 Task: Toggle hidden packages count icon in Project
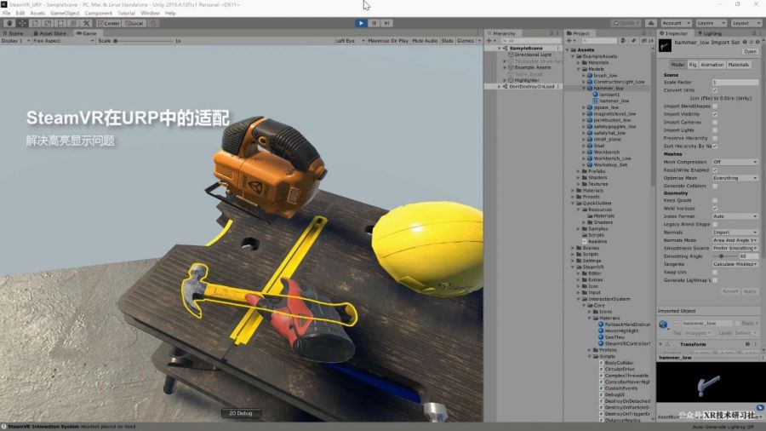point(647,41)
